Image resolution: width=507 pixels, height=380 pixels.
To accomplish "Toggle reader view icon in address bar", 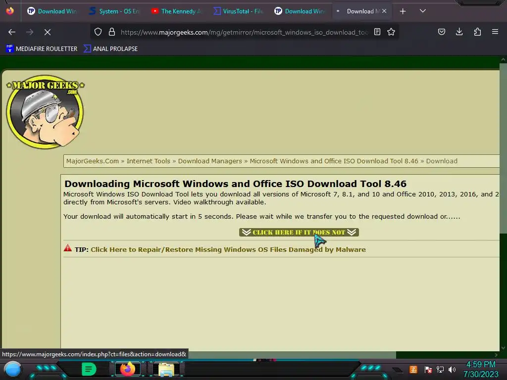I will click(377, 32).
